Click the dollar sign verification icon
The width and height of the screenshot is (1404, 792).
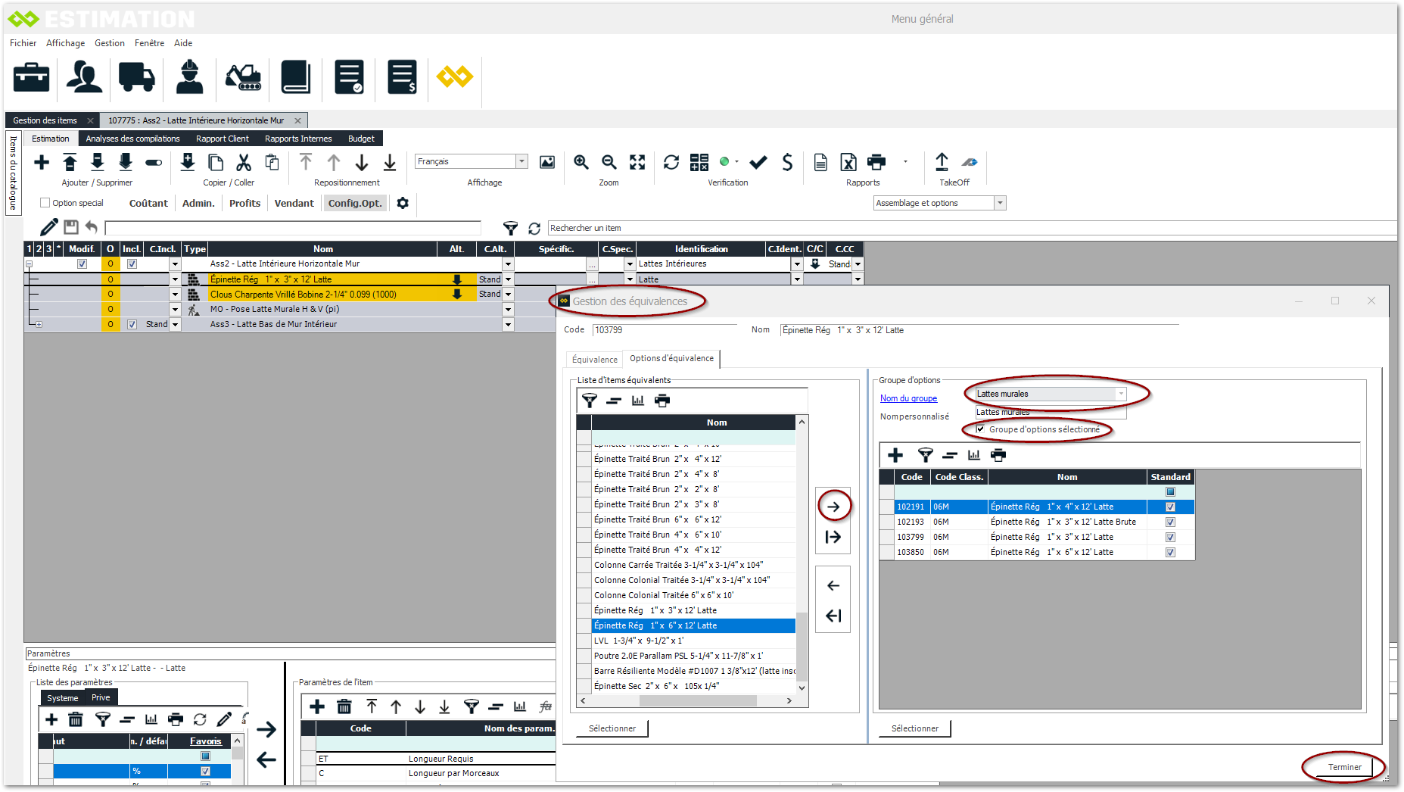[x=787, y=162]
